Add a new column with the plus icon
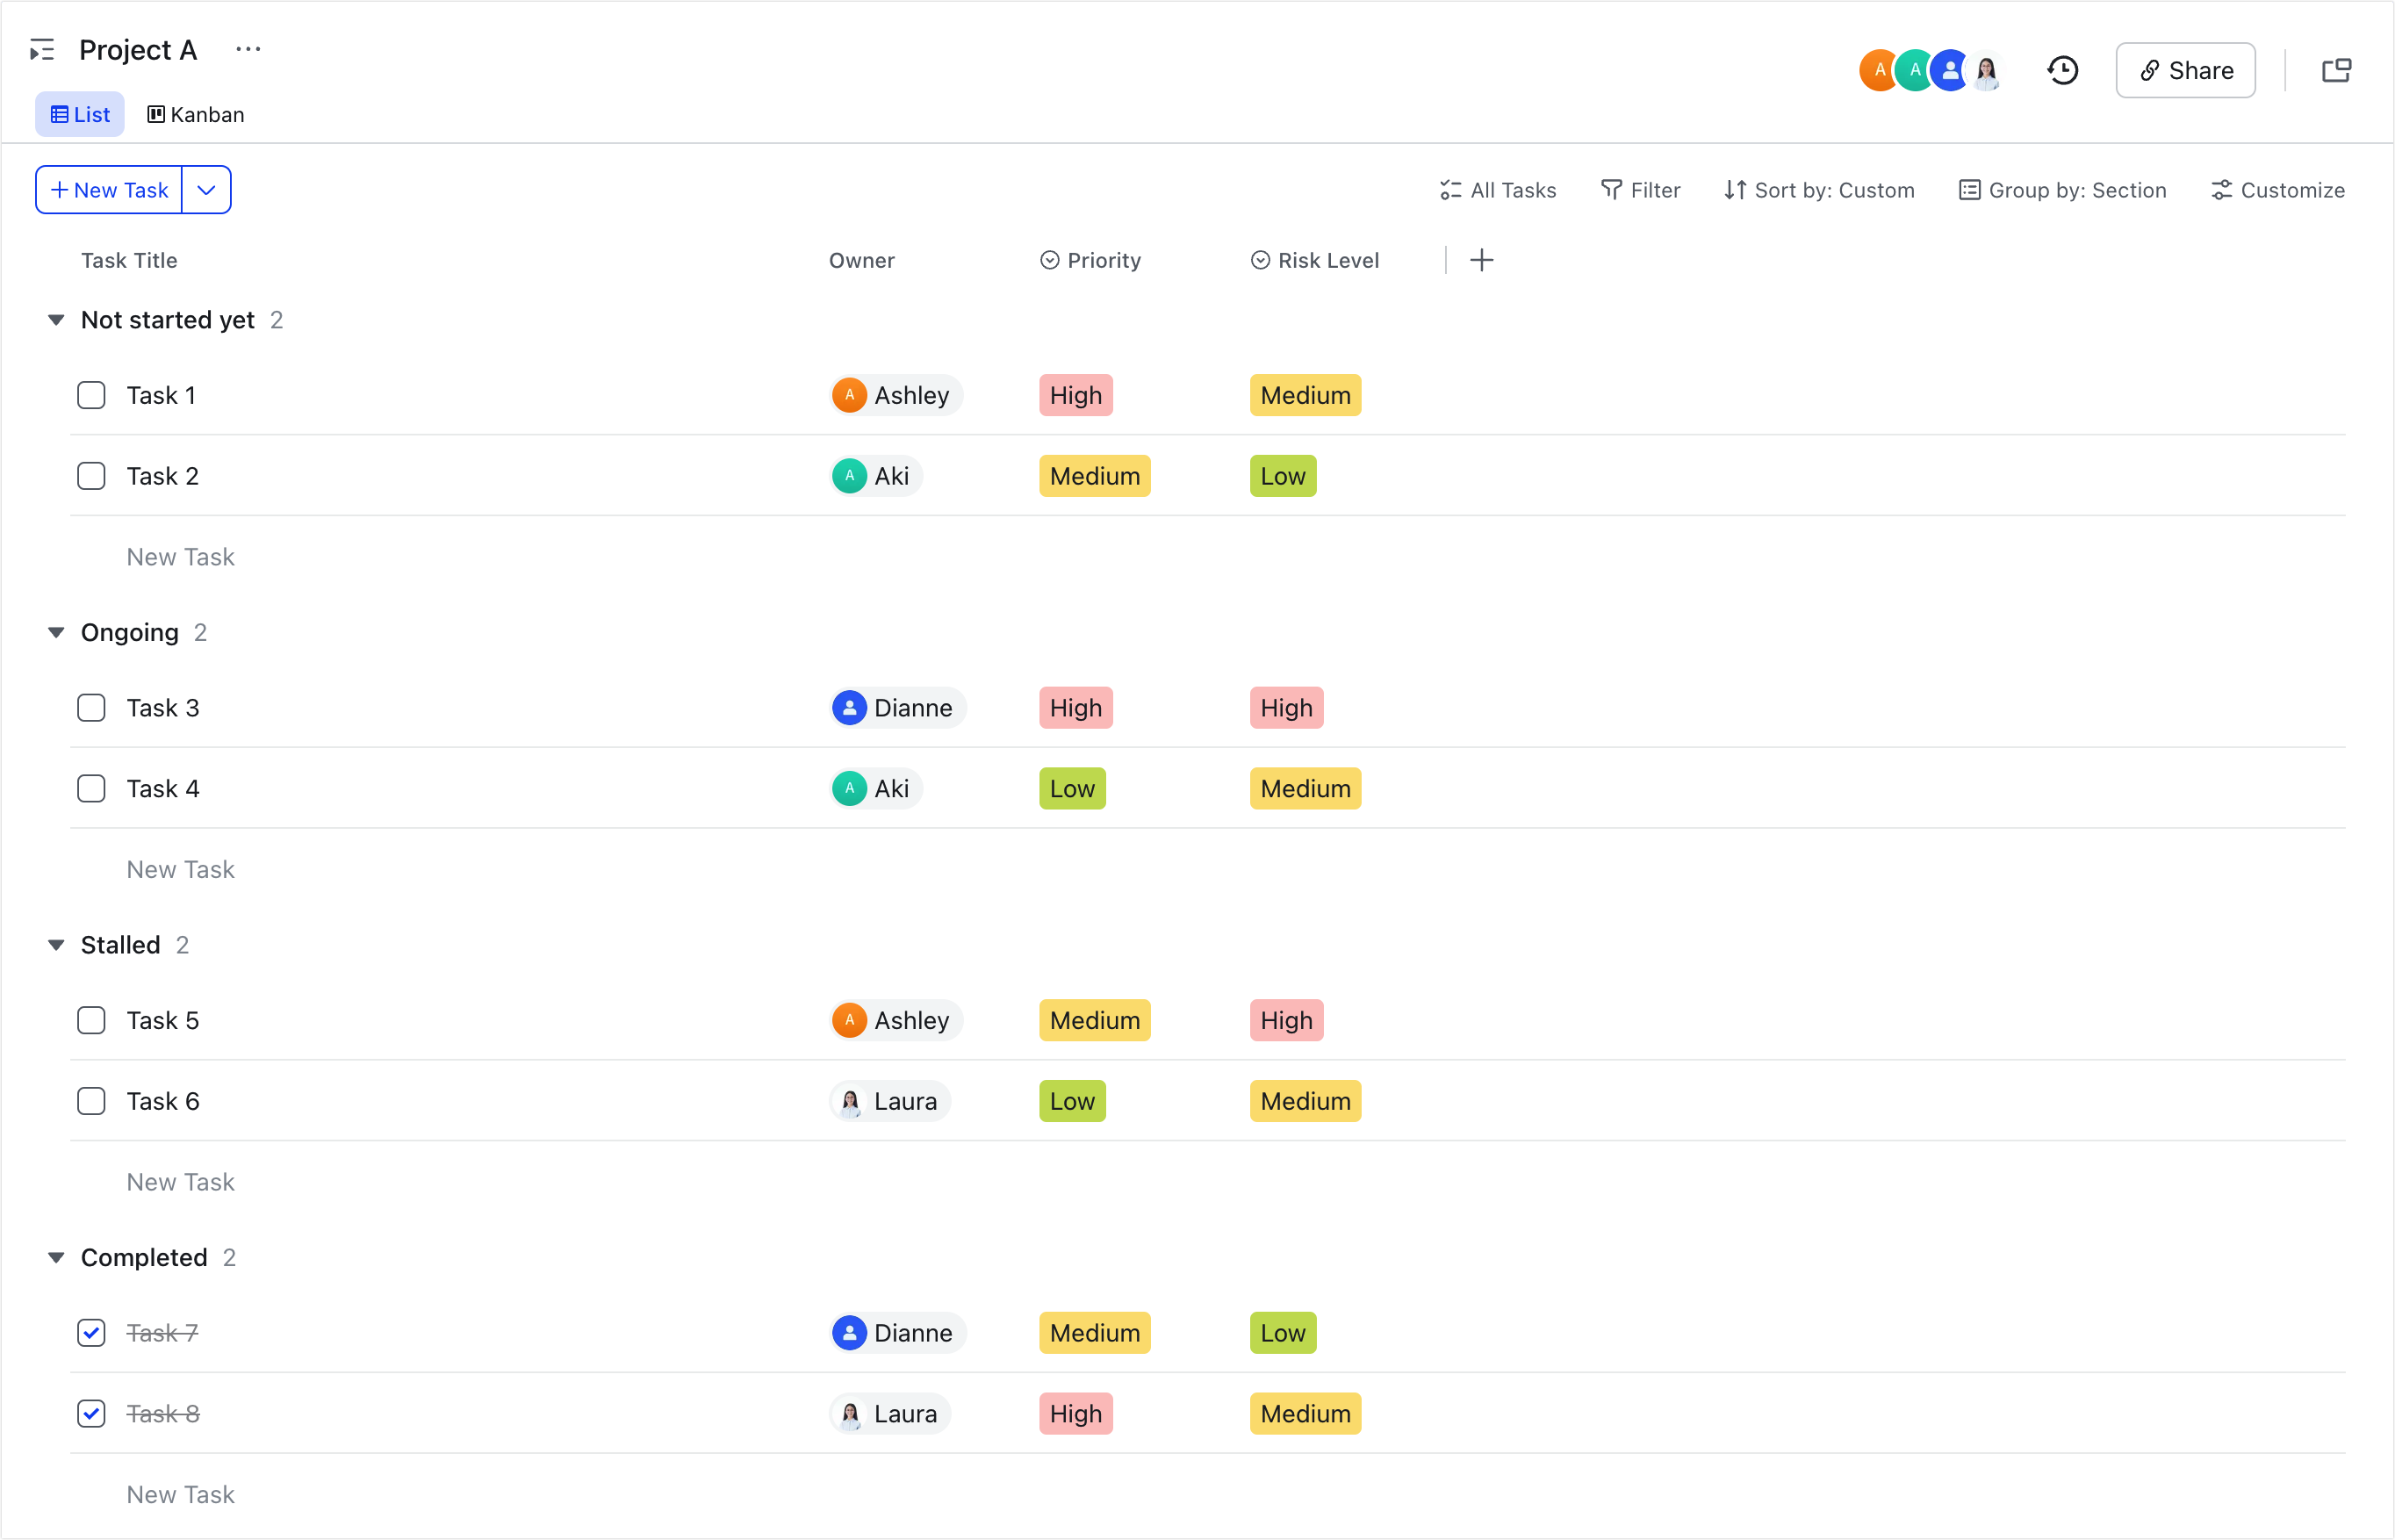This screenshot has width=2395, height=1540. click(1481, 260)
